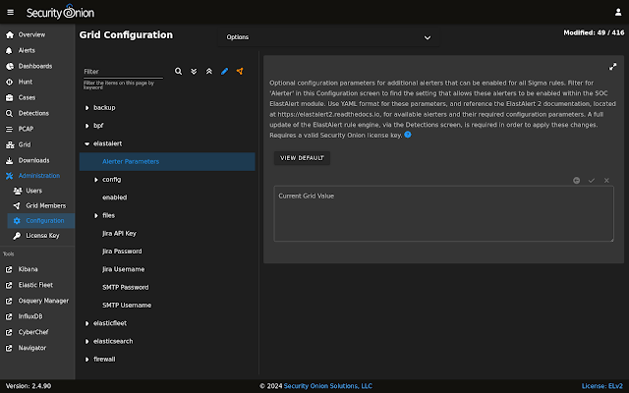Image resolution: width=629 pixels, height=393 pixels.
Task: Click the License: ELv2 link
Action: 602,386
